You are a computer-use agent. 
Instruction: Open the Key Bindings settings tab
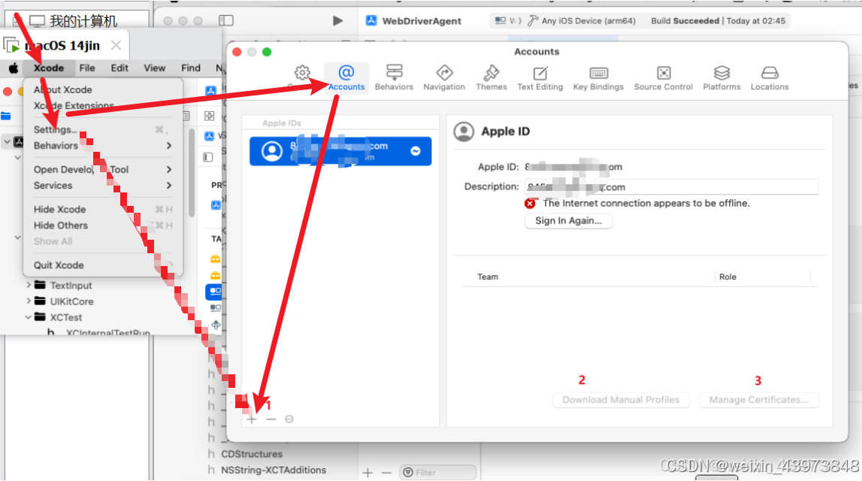[x=598, y=77]
